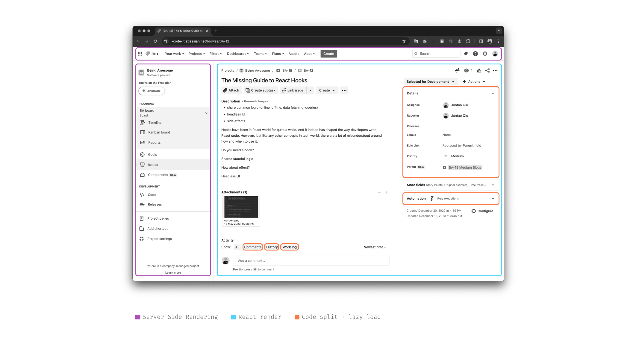
Task: Collapse the Details panel
Action: coord(493,93)
